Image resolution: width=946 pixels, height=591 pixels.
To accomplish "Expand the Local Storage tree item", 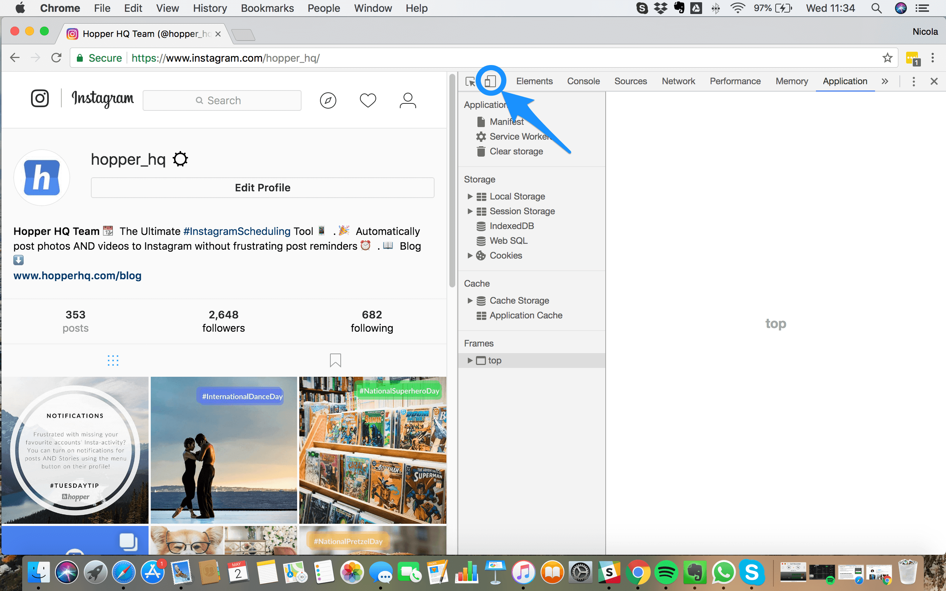I will tap(470, 196).
